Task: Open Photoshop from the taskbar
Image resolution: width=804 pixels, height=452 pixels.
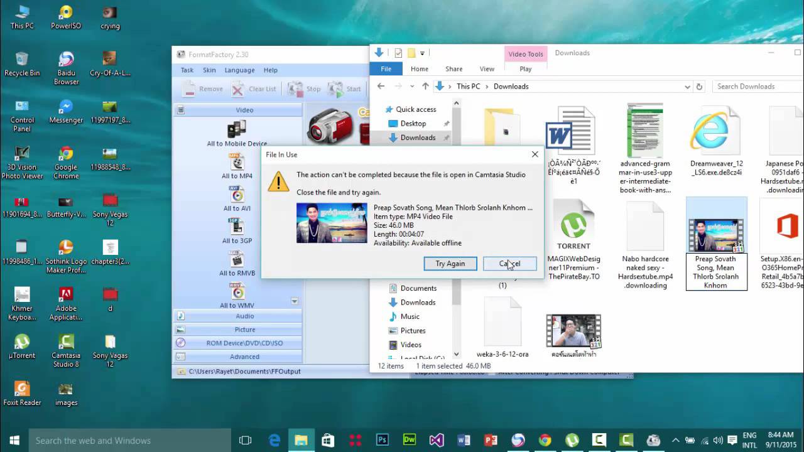Action: pyautogui.click(x=383, y=440)
